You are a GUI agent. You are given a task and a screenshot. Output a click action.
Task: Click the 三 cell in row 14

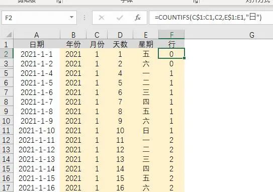point(146,159)
